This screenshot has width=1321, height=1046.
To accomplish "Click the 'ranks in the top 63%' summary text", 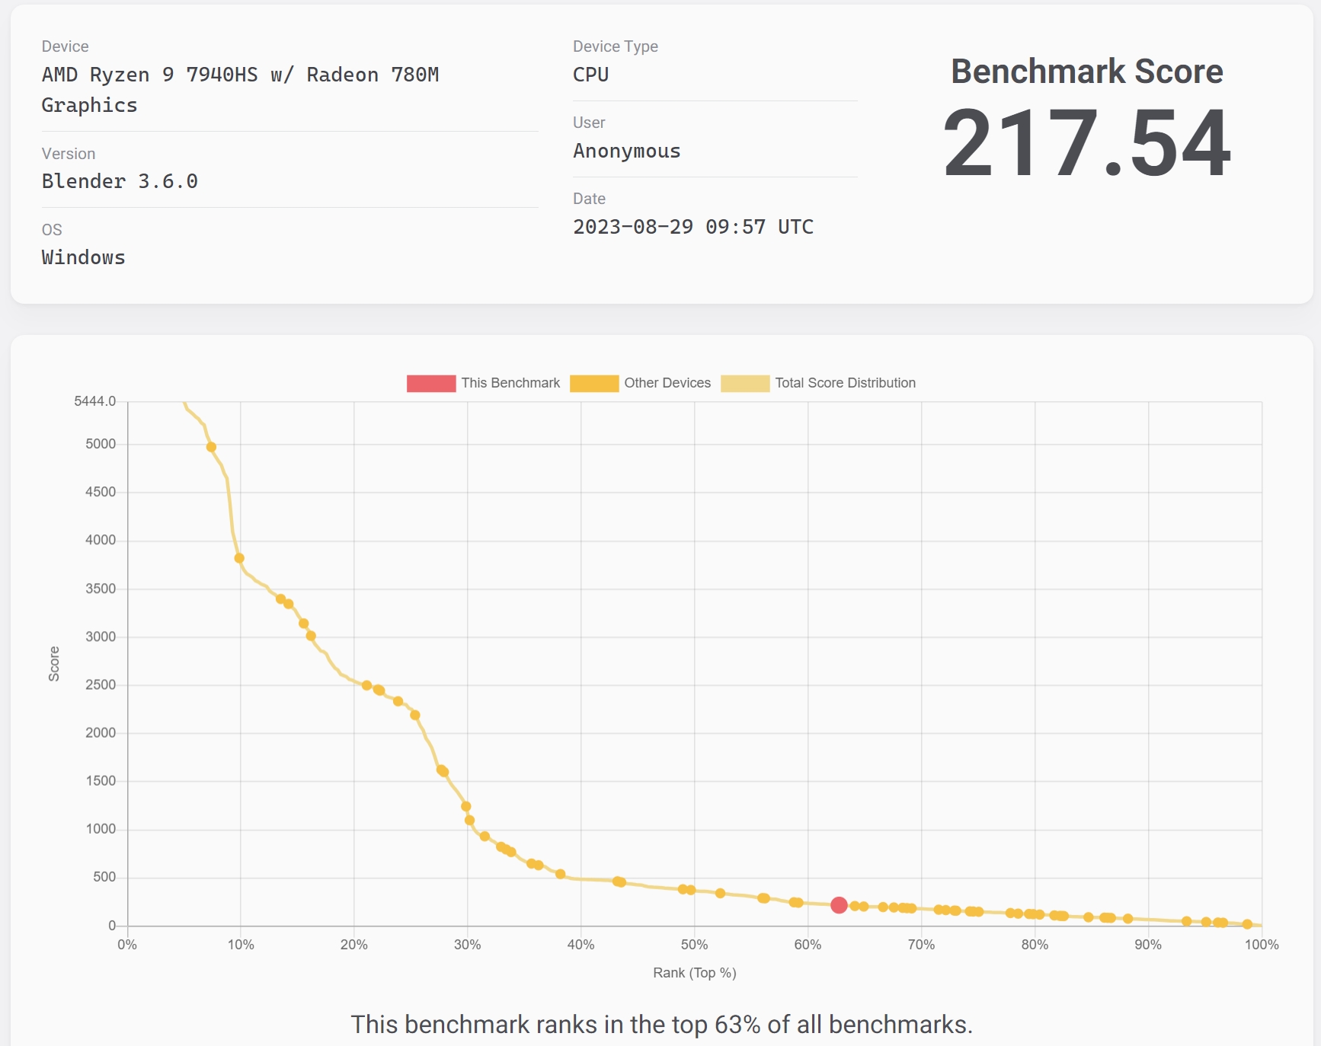I will tap(661, 1025).
